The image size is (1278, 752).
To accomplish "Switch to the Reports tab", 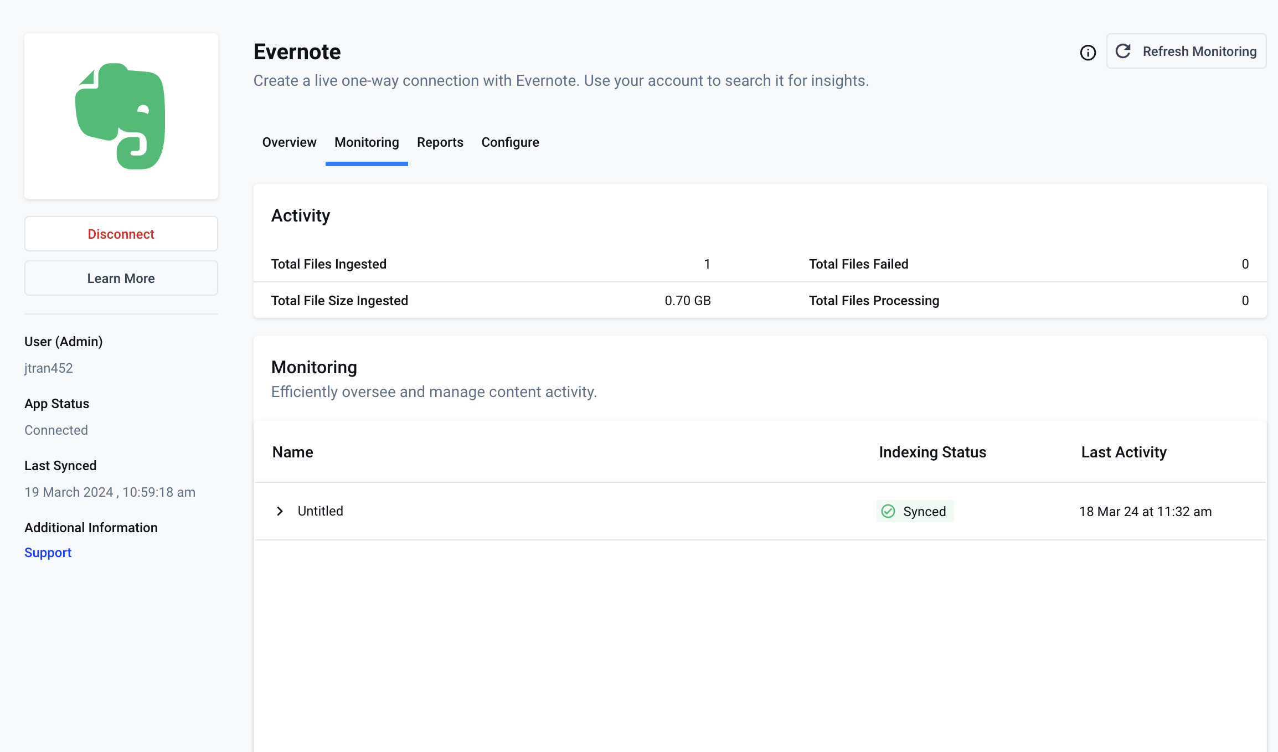I will (x=440, y=142).
